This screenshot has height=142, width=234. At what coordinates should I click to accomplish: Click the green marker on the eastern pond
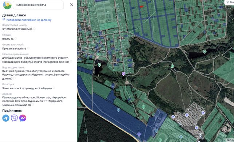[205, 52]
